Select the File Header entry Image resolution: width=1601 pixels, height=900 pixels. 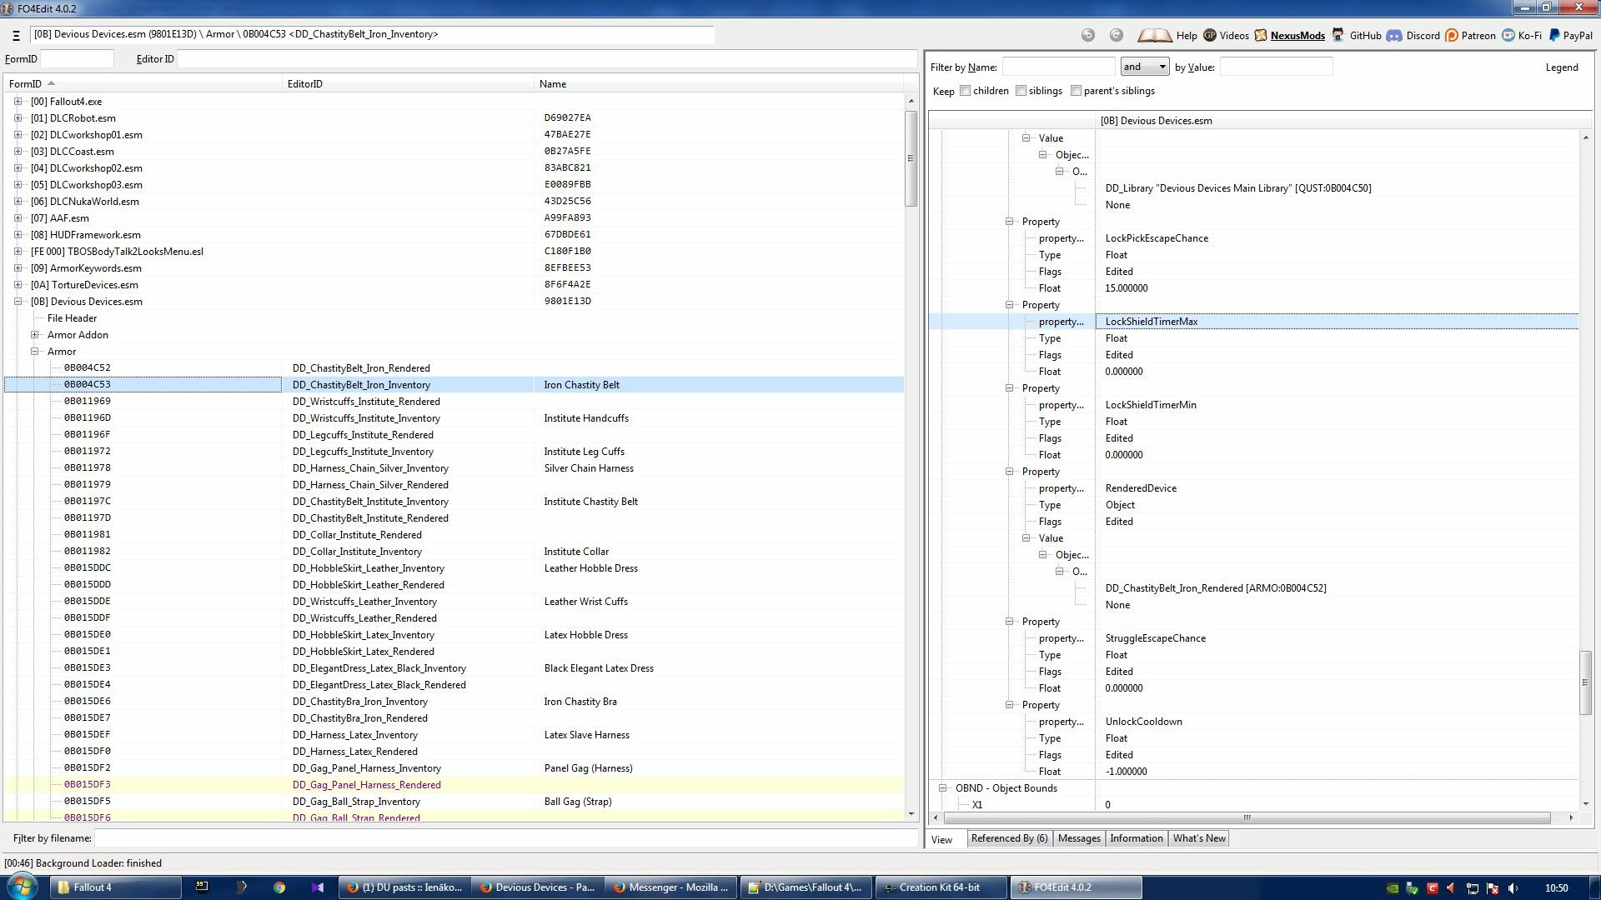point(72,318)
